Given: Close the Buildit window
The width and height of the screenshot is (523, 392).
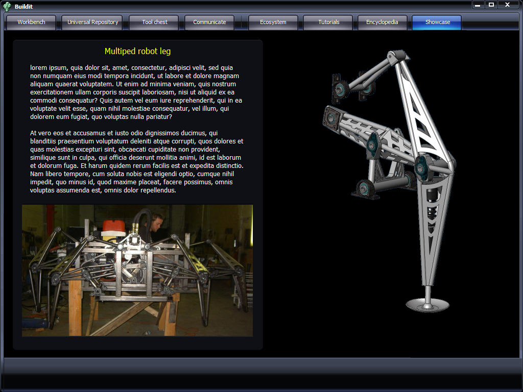Looking at the screenshot, I should 507,5.
